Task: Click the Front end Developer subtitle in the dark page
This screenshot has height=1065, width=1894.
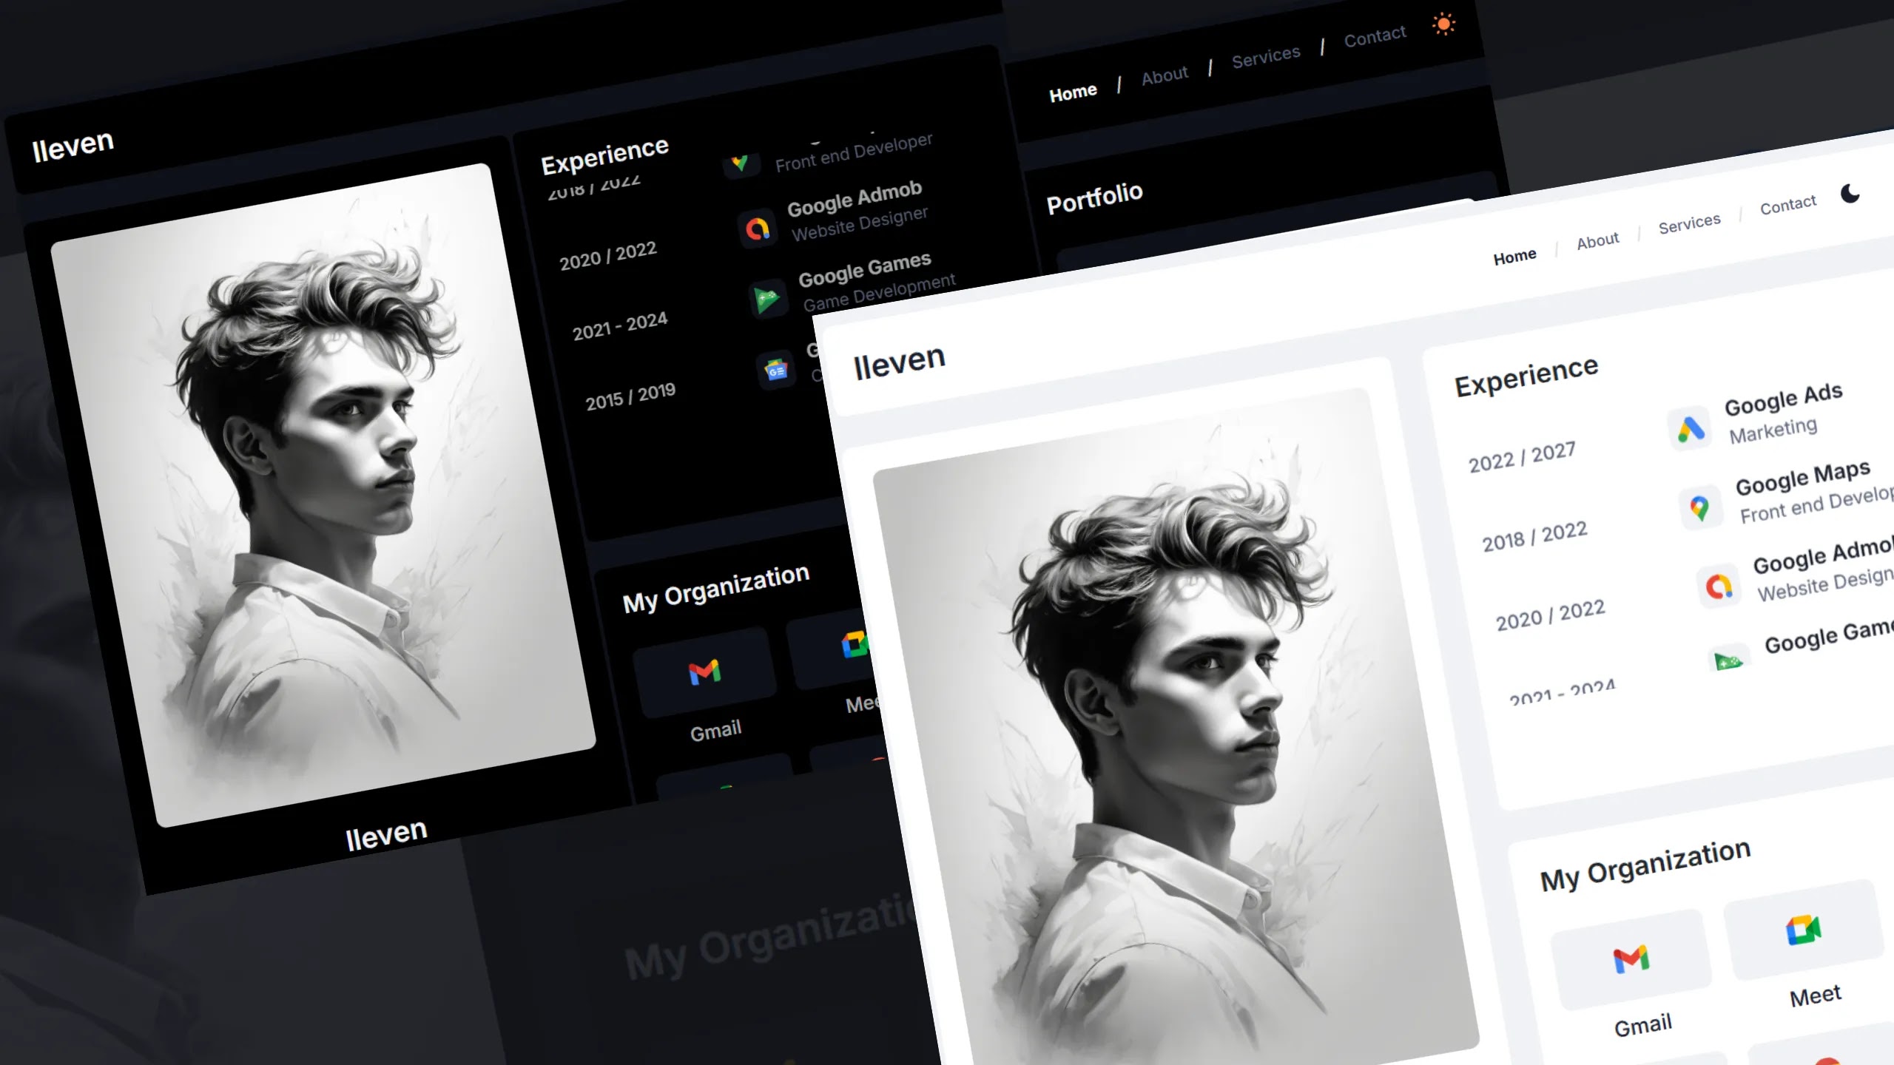Action: pos(854,153)
